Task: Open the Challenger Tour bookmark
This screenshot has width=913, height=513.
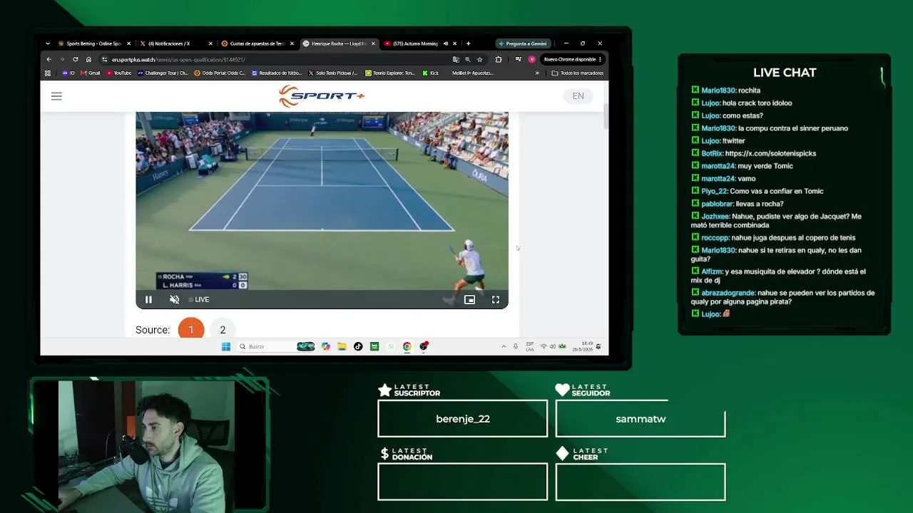Action: tap(163, 73)
